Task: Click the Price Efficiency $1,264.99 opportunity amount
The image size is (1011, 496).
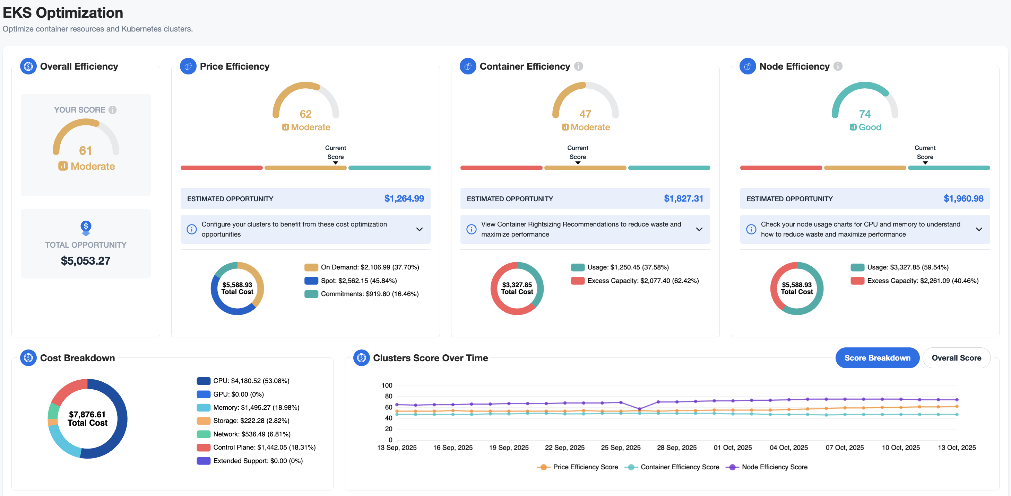Action: [404, 199]
